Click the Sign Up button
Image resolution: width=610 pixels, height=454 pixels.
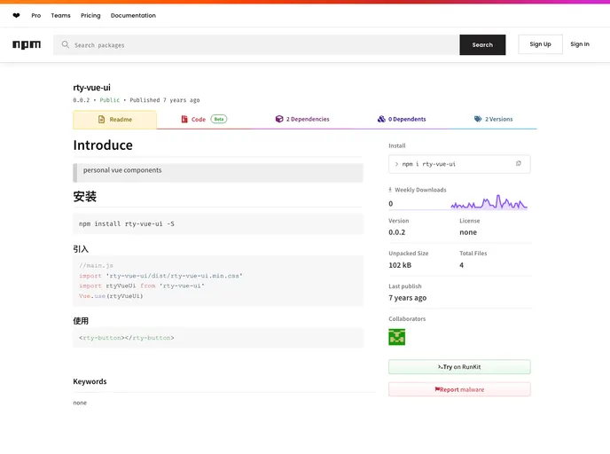pyautogui.click(x=540, y=44)
